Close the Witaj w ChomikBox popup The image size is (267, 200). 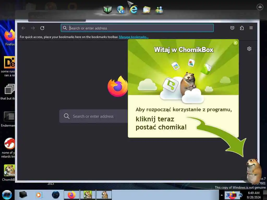click(235, 43)
